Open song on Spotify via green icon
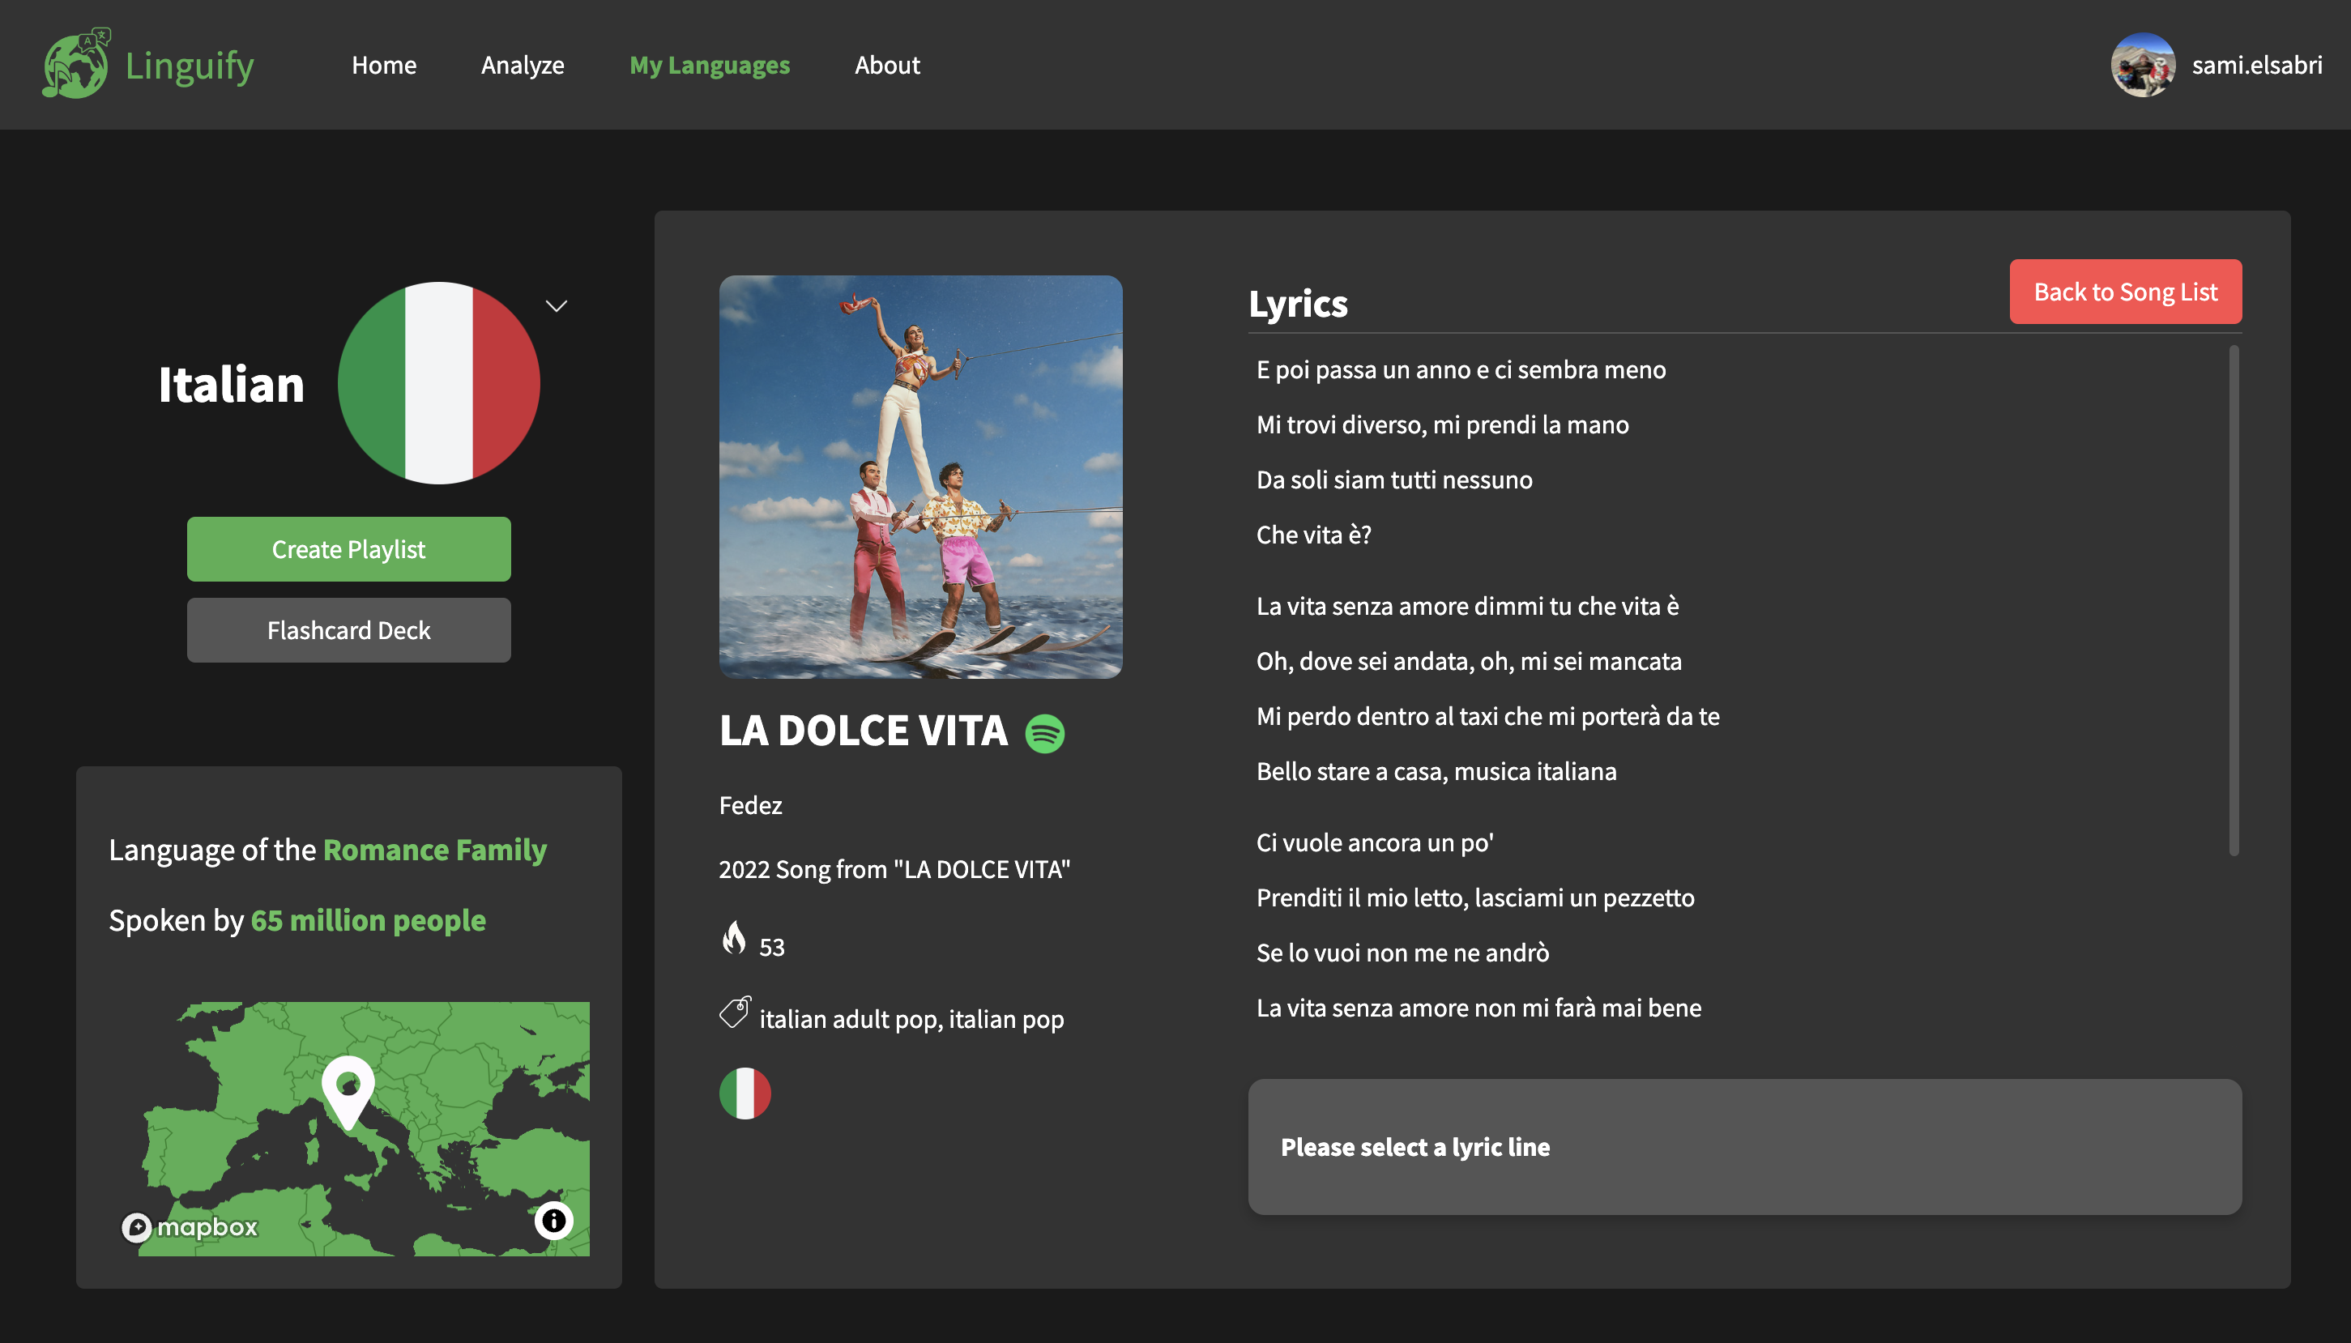 1044,734
